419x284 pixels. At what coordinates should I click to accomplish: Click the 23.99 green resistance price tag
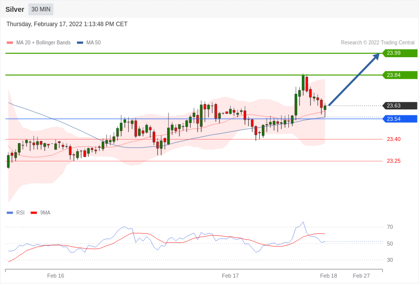(x=400, y=53)
